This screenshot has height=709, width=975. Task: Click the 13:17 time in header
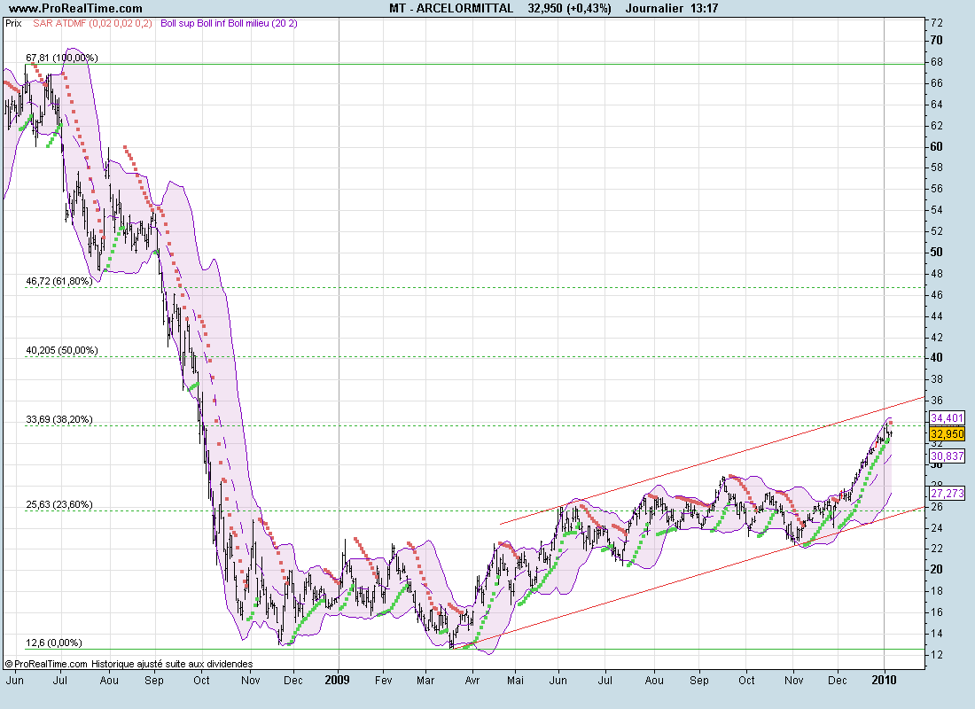(705, 8)
